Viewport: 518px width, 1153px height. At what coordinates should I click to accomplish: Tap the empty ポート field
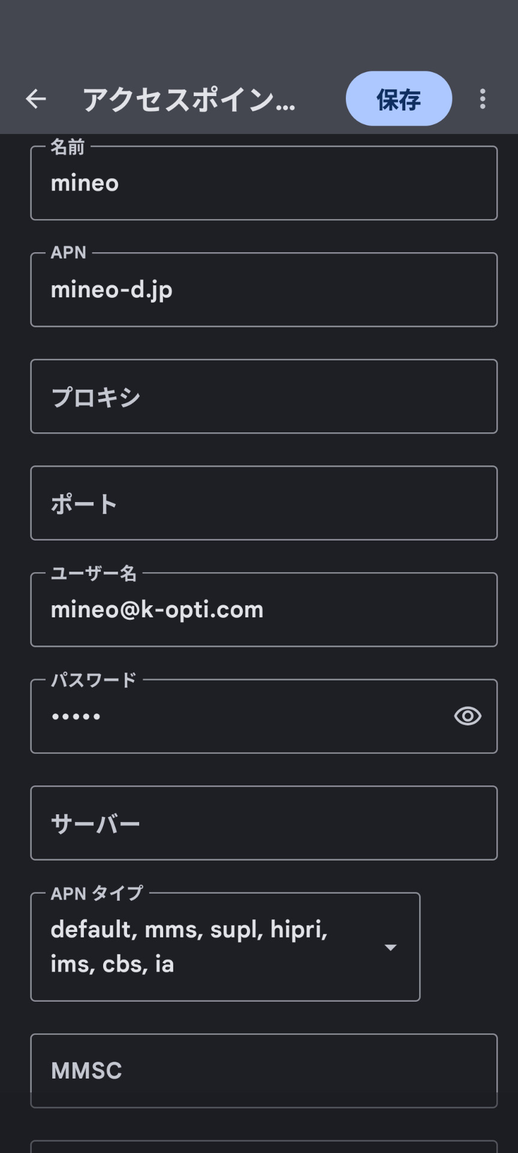point(264,503)
